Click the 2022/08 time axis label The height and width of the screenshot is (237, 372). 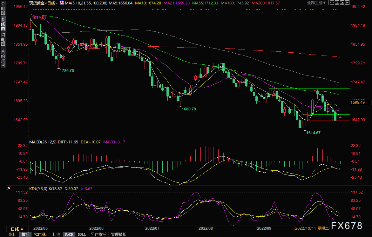206,228
